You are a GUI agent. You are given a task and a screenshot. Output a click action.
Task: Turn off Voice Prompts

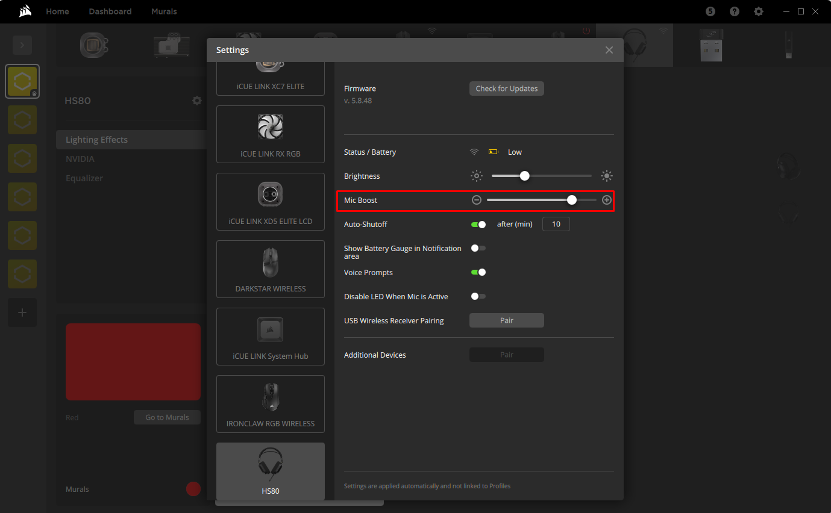478,272
